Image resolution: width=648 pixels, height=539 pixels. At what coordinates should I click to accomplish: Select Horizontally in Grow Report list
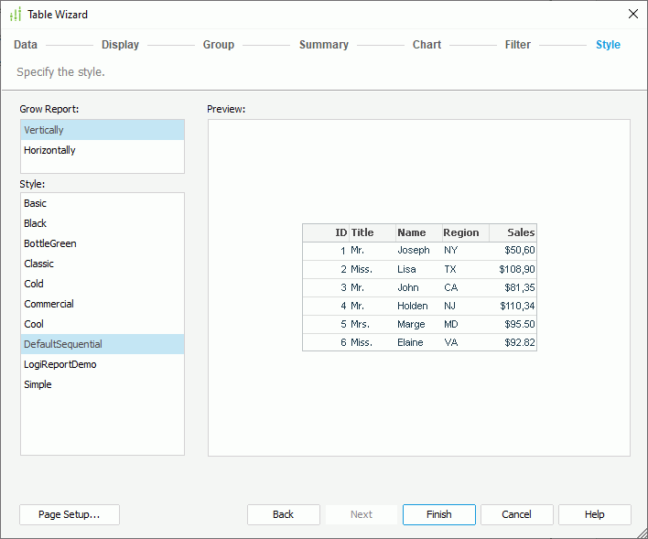click(x=50, y=150)
